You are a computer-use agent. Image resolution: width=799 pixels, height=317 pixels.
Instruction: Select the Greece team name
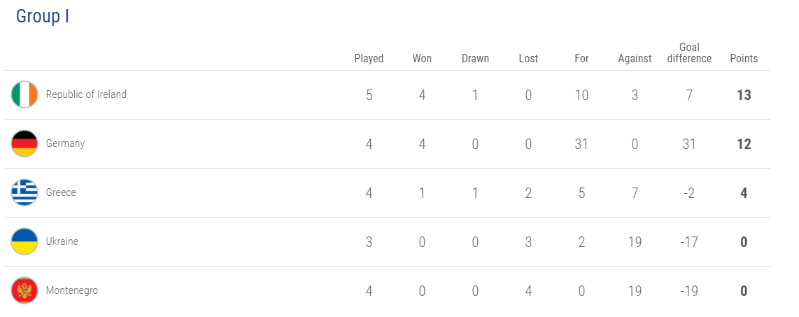point(61,192)
